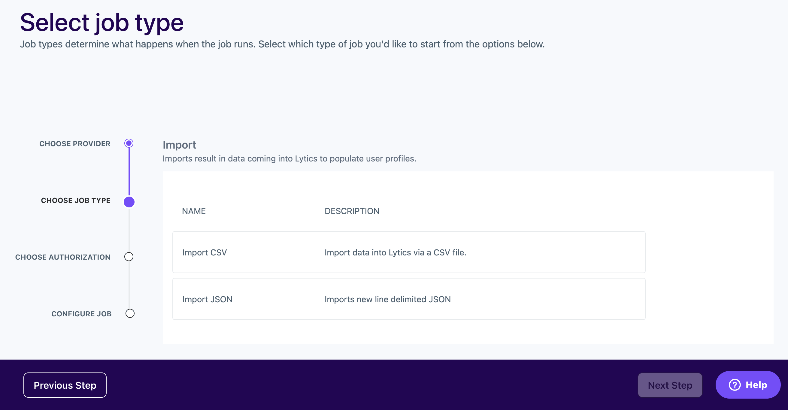Screen dimensions: 788x410
Task: Click the Configure Job step circle
Action: tap(130, 313)
